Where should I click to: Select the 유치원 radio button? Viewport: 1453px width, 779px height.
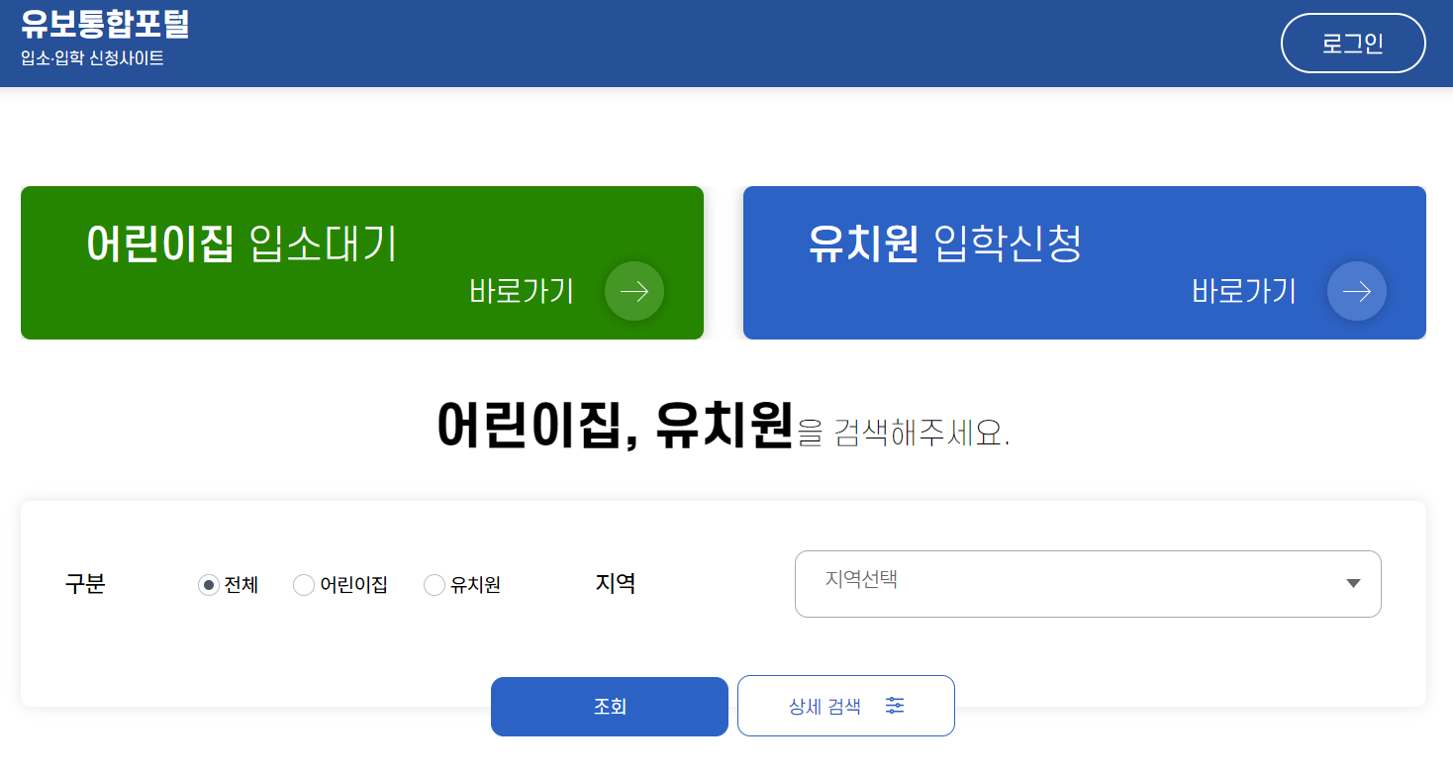point(435,585)
